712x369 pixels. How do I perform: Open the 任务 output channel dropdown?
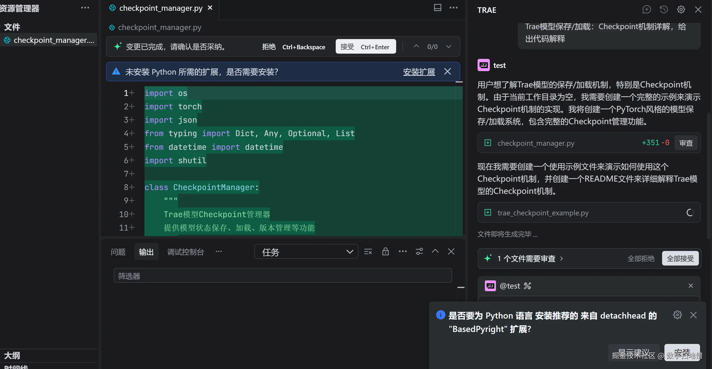pyautogui.click(x=306, y=252)
